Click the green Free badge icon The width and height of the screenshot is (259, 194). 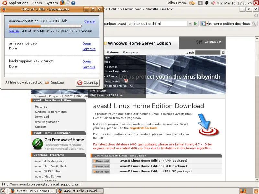click(38, 144)
